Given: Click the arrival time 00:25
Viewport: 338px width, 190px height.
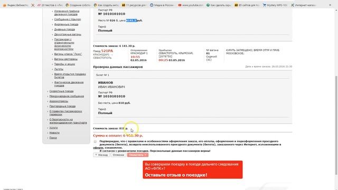Looking at the screenshot, I should click(163, 60).
